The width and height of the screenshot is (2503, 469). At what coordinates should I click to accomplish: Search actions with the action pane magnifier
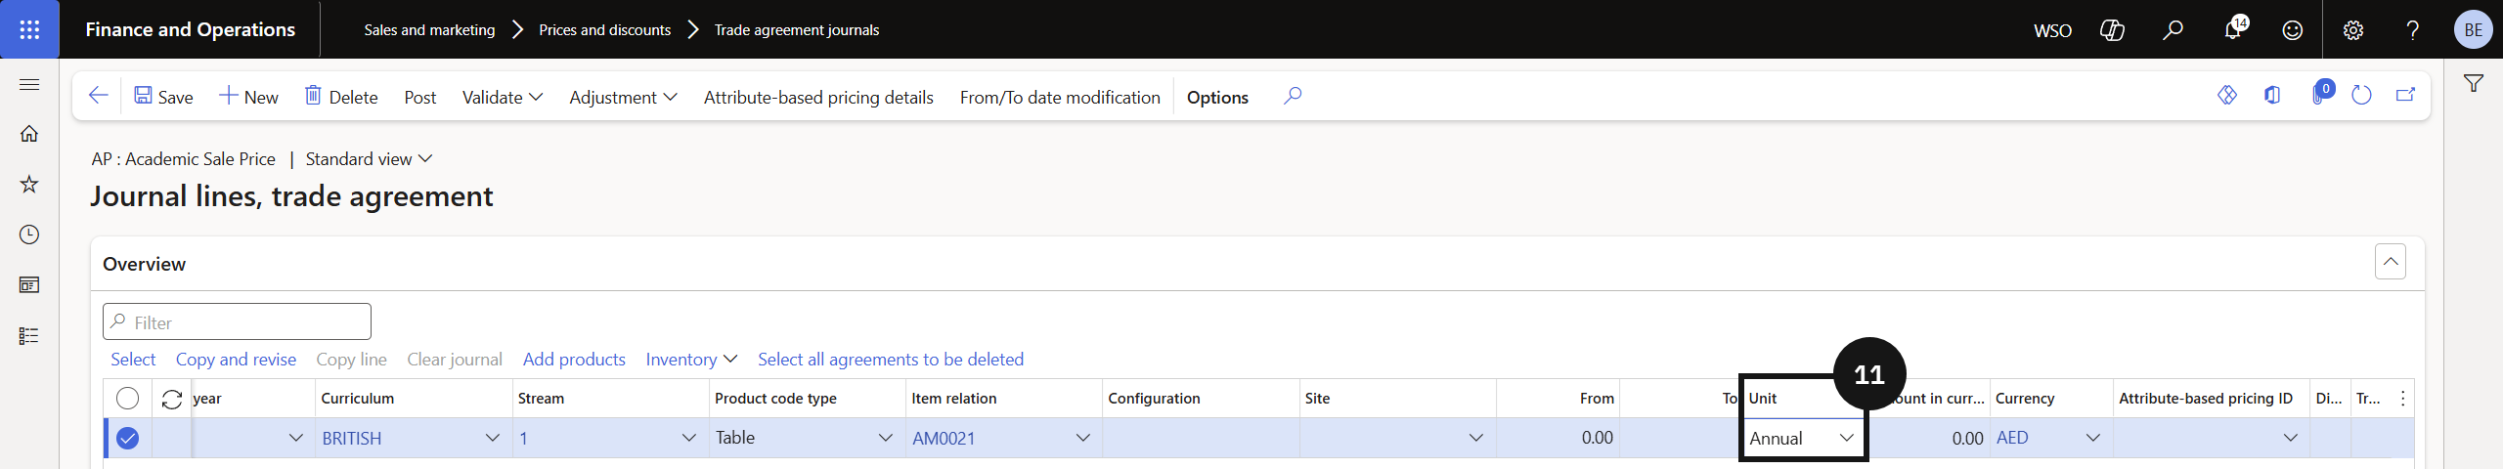pyautogui.click(x=1293, y=96)
